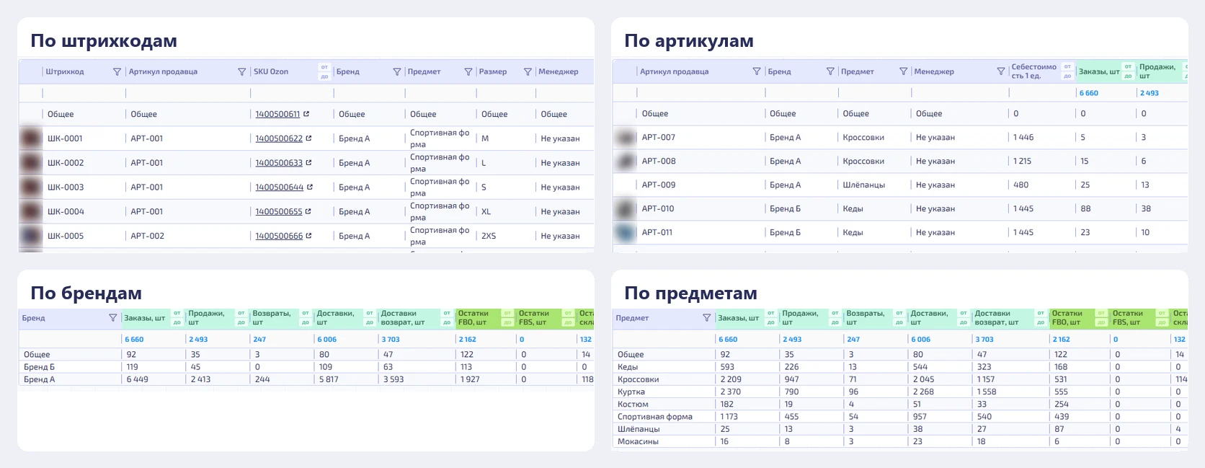Open the Остатки FBS от/до filter in По предметам
This screenshot has width=1205, height=468.
[1162, 318]
